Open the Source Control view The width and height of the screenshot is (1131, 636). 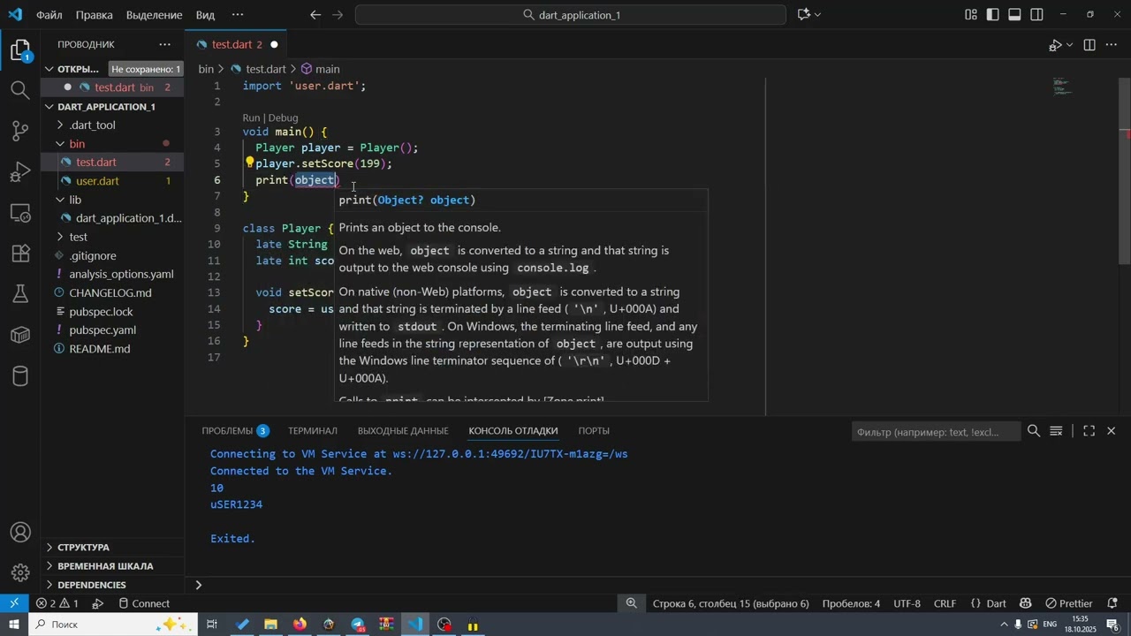(20, 131)
